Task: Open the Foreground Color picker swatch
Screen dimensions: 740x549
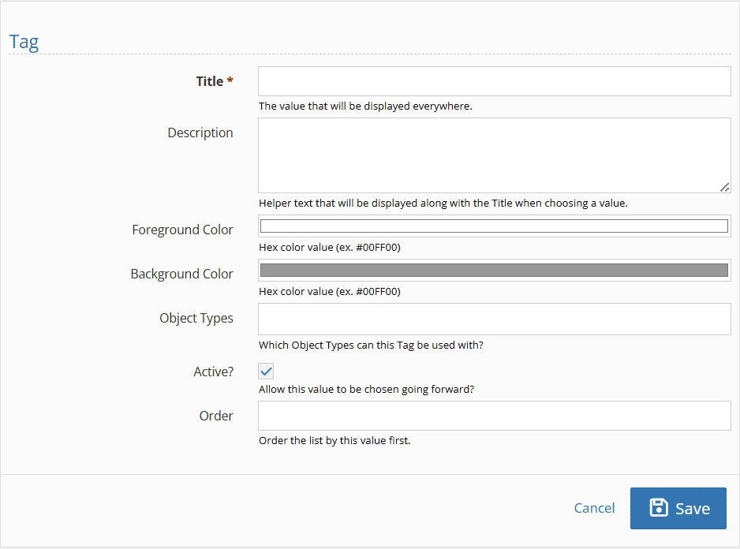Action: pyautogui.click(x=494, y=226)
